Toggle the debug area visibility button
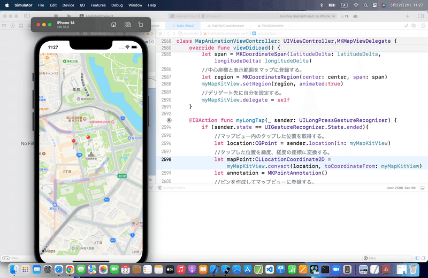 423,188
